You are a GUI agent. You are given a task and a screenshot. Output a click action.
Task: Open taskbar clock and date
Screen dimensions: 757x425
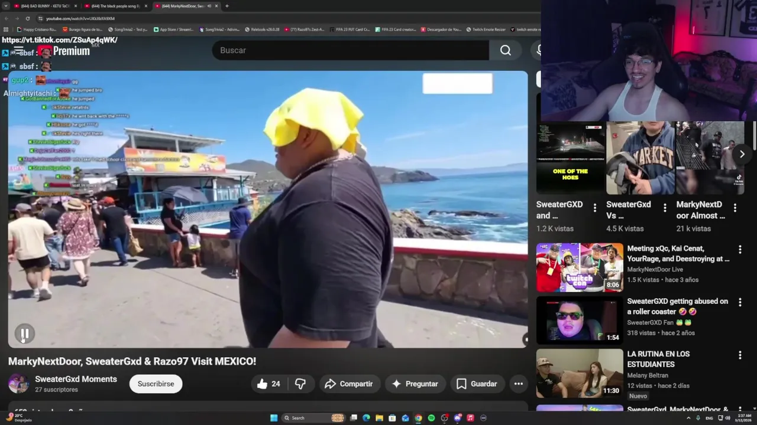point(742,418)
